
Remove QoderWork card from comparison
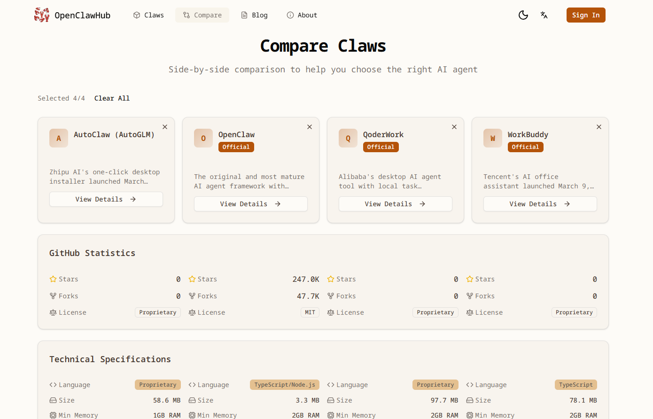click(454, 127)
